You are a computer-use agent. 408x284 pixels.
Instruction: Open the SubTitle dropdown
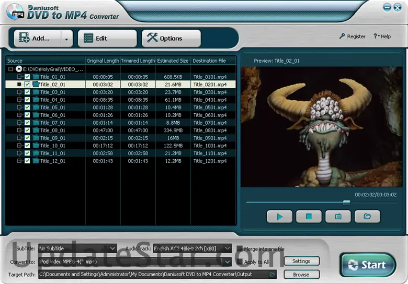77,249
